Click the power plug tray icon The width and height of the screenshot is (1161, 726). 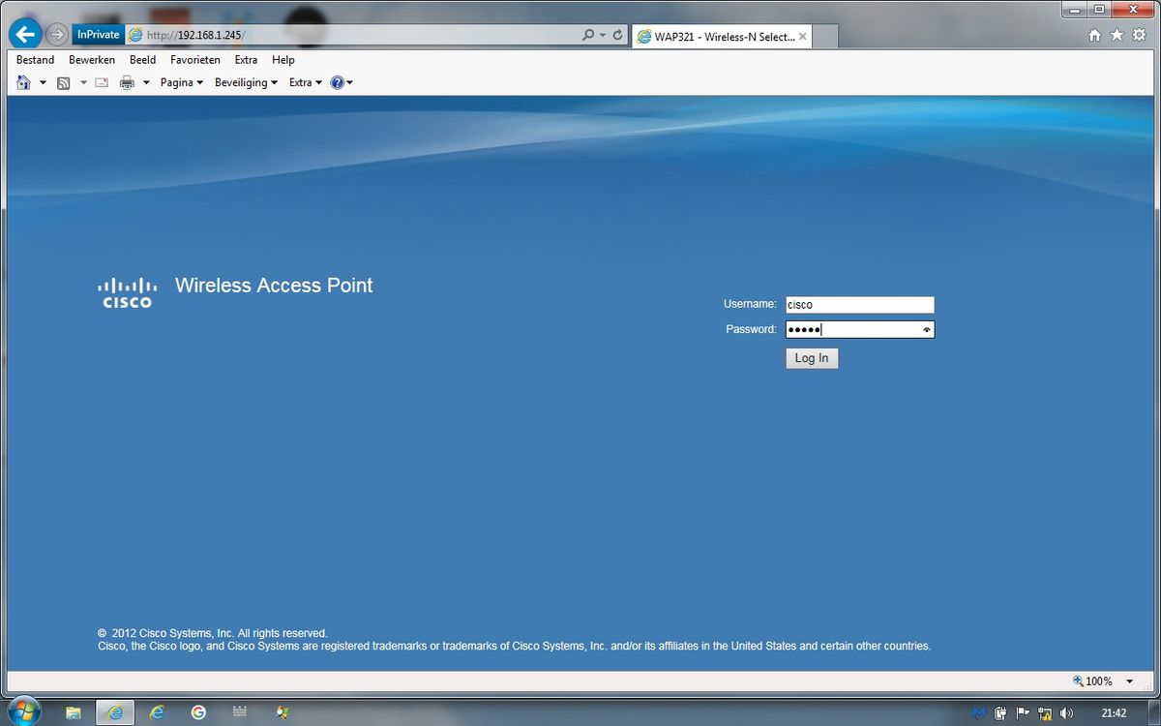coord(1001,713)
